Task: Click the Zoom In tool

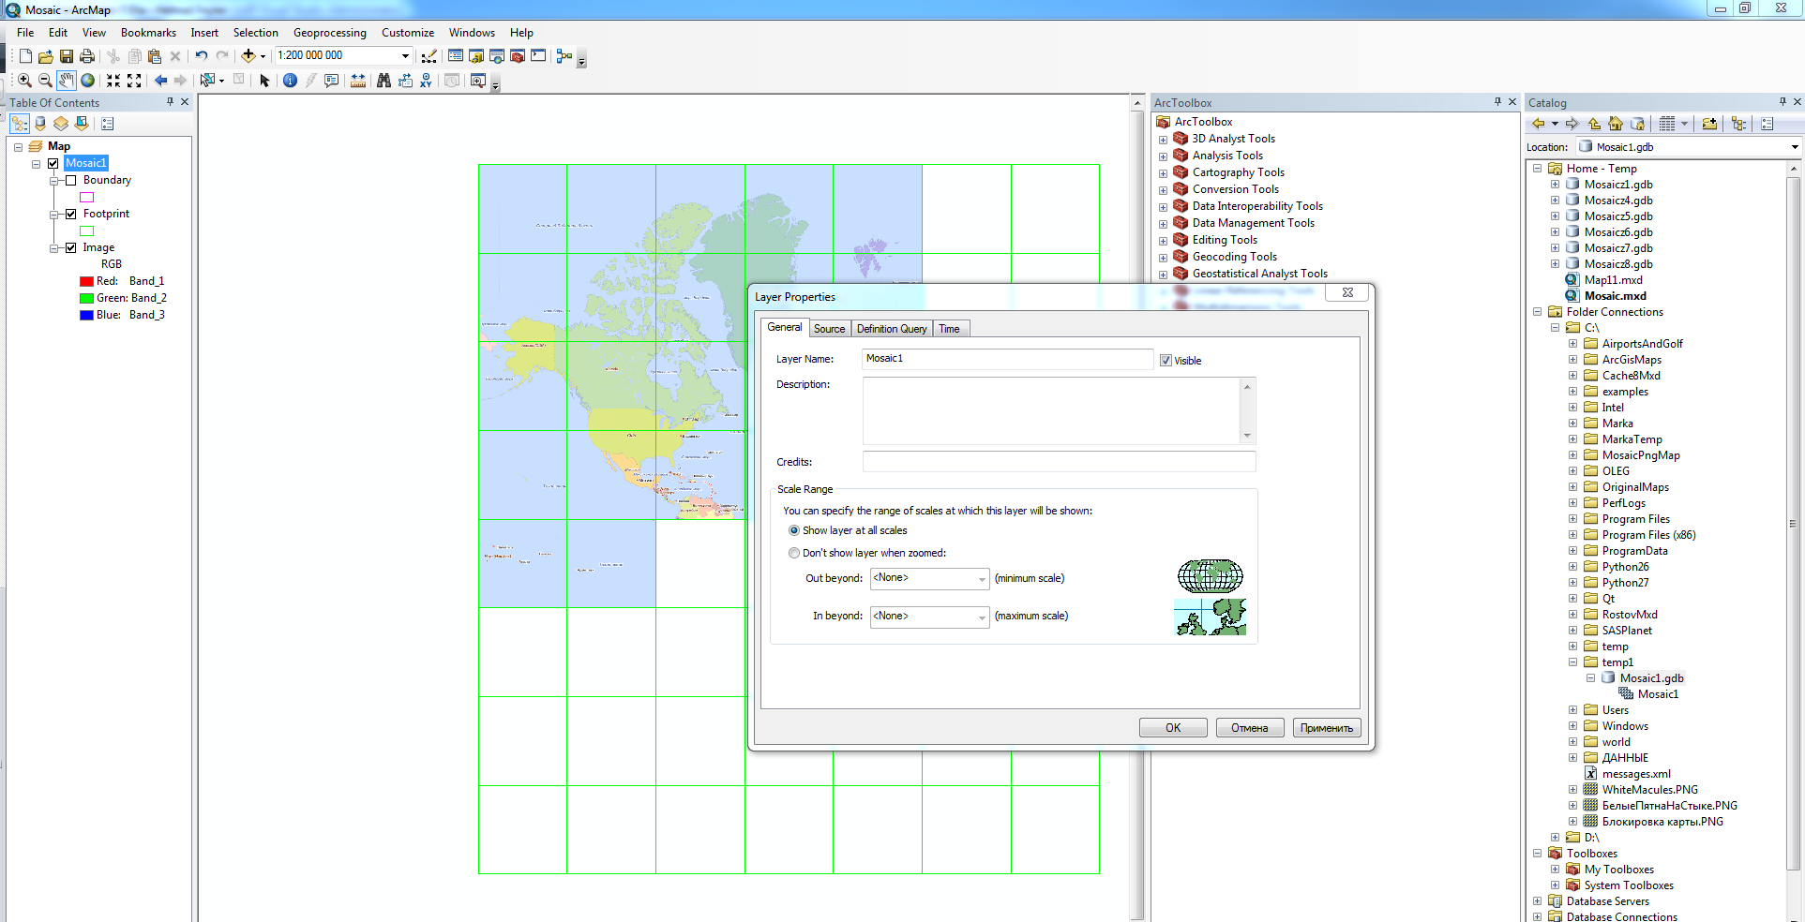Action: click(24, 81)
